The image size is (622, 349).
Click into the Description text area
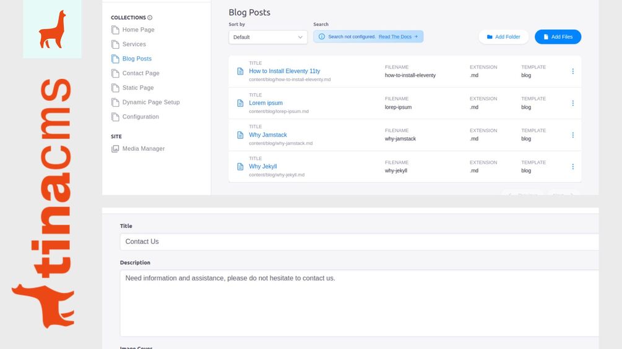pos(359,303)
